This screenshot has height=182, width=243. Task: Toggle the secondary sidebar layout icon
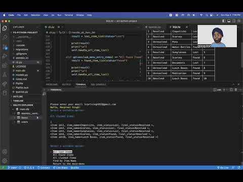(234, 21)
